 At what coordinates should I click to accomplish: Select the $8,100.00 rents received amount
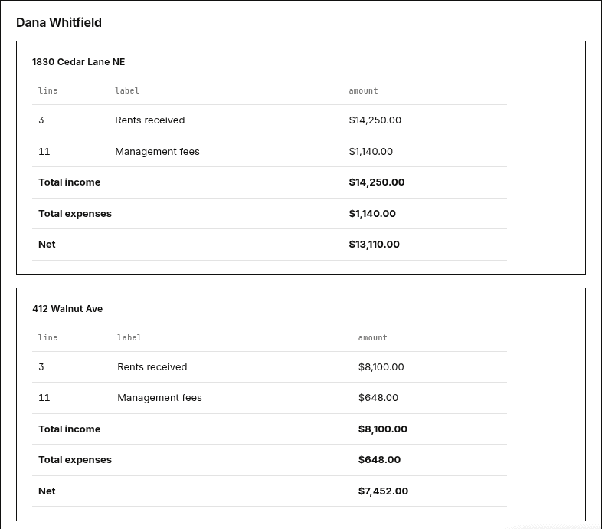coord(381,366)
